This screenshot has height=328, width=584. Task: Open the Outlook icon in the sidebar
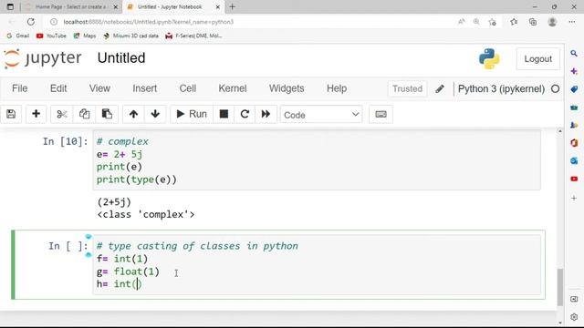[574, 160]
